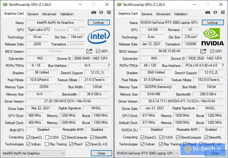Click the 3840 Unified shaders field
Viewport: 228px width, 158px height.
click(156, 72)
